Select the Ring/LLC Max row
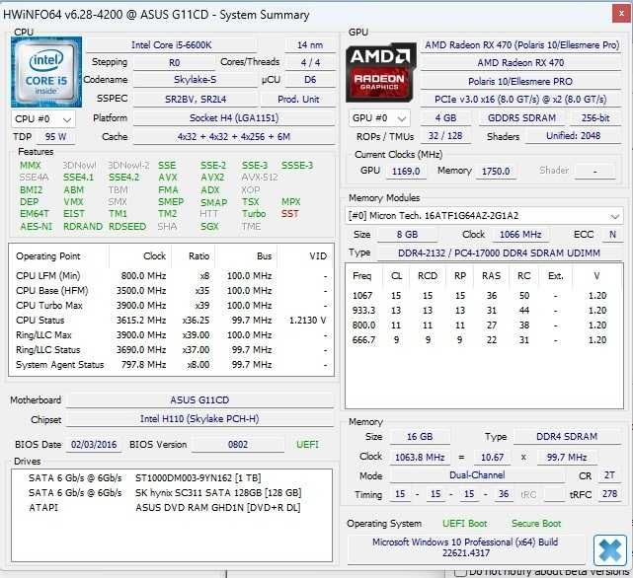The width and height of the screenshot is (633, 578). [171, 335]
